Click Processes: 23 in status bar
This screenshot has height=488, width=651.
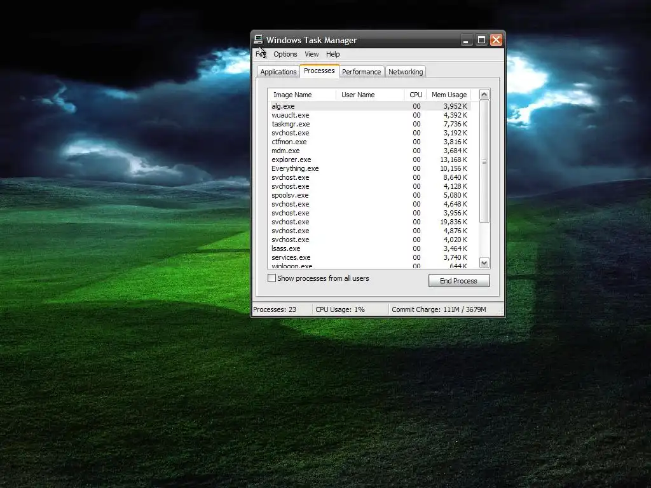tap(275, 309)
